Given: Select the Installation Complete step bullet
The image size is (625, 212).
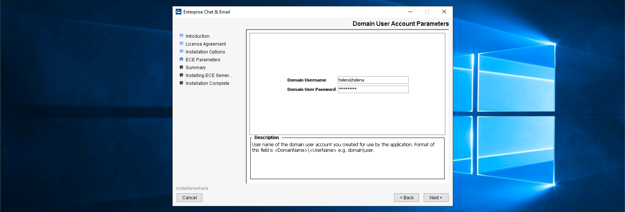Looking at the screenshot, I should (x=182, y=83).
